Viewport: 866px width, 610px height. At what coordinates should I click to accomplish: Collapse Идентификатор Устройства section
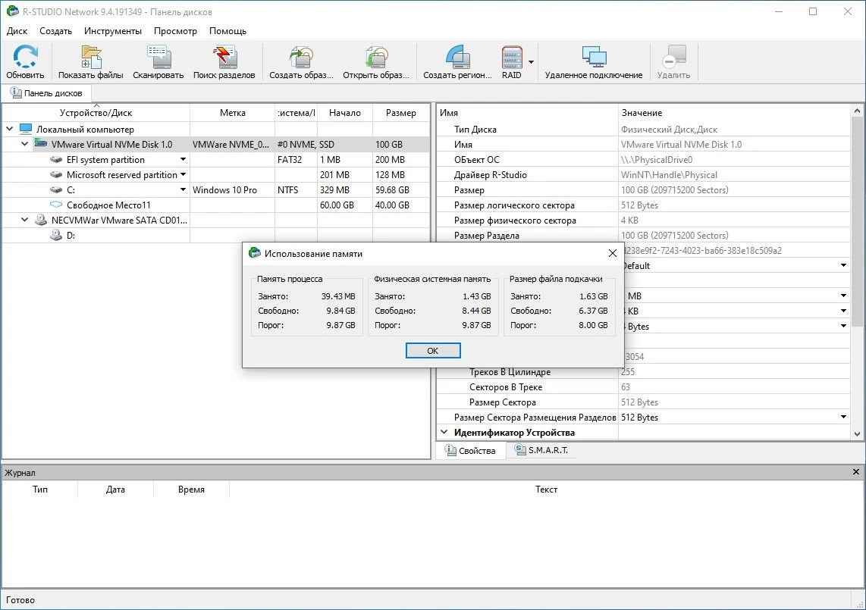pyautogui.click(x=444, y=432)
